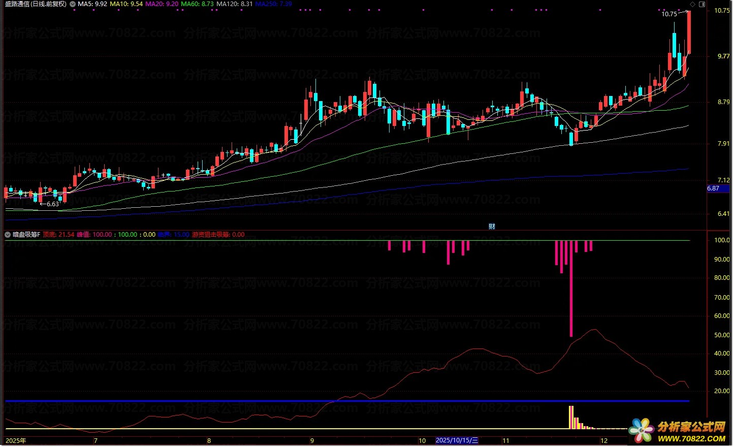The height and width of the screenshot is (447, 734).
Task: Open the 暗盘吸筹F indicator dropdown arrow
Action: tap(8, 235)
